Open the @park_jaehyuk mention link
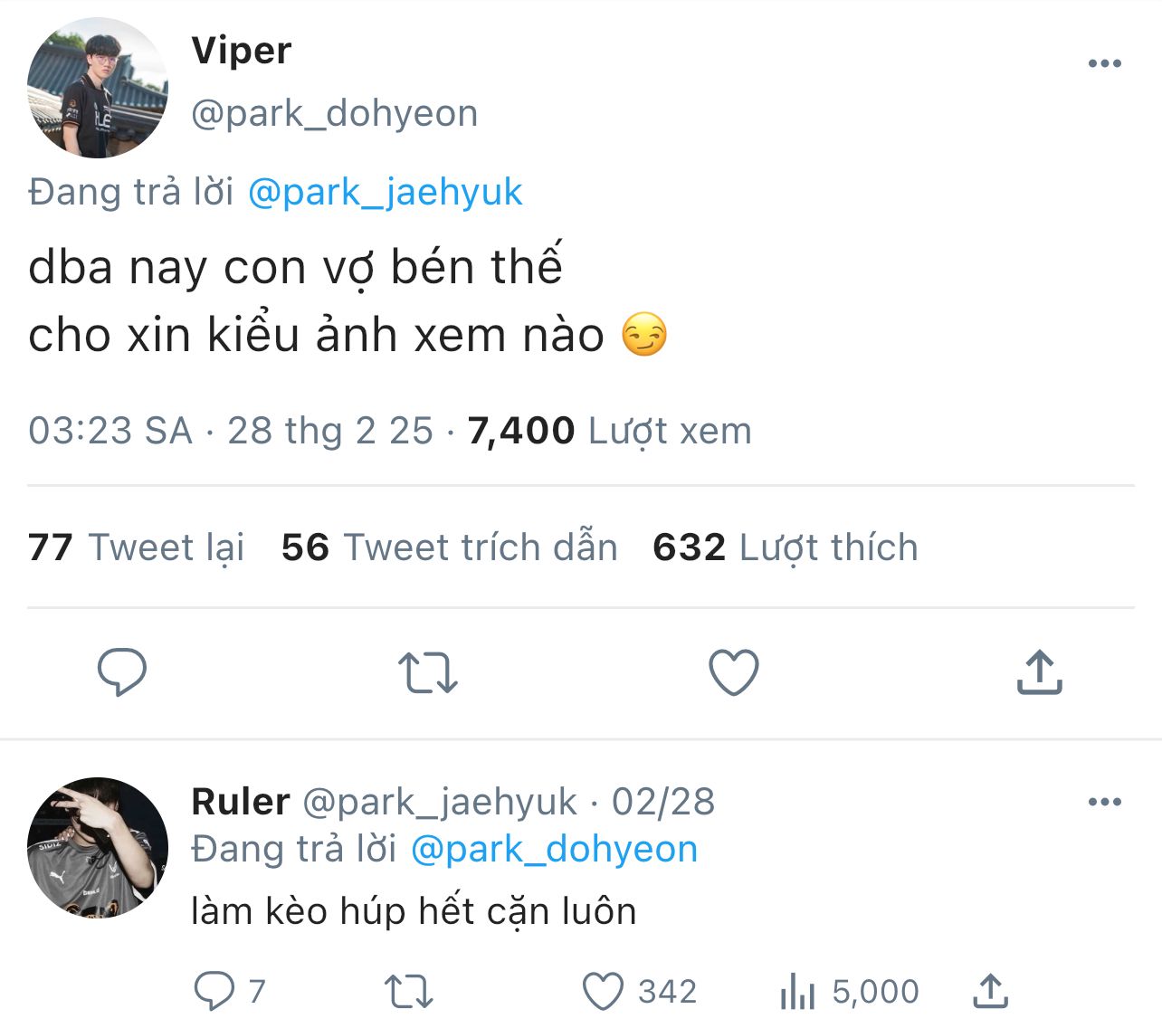 tap(385, 192)
